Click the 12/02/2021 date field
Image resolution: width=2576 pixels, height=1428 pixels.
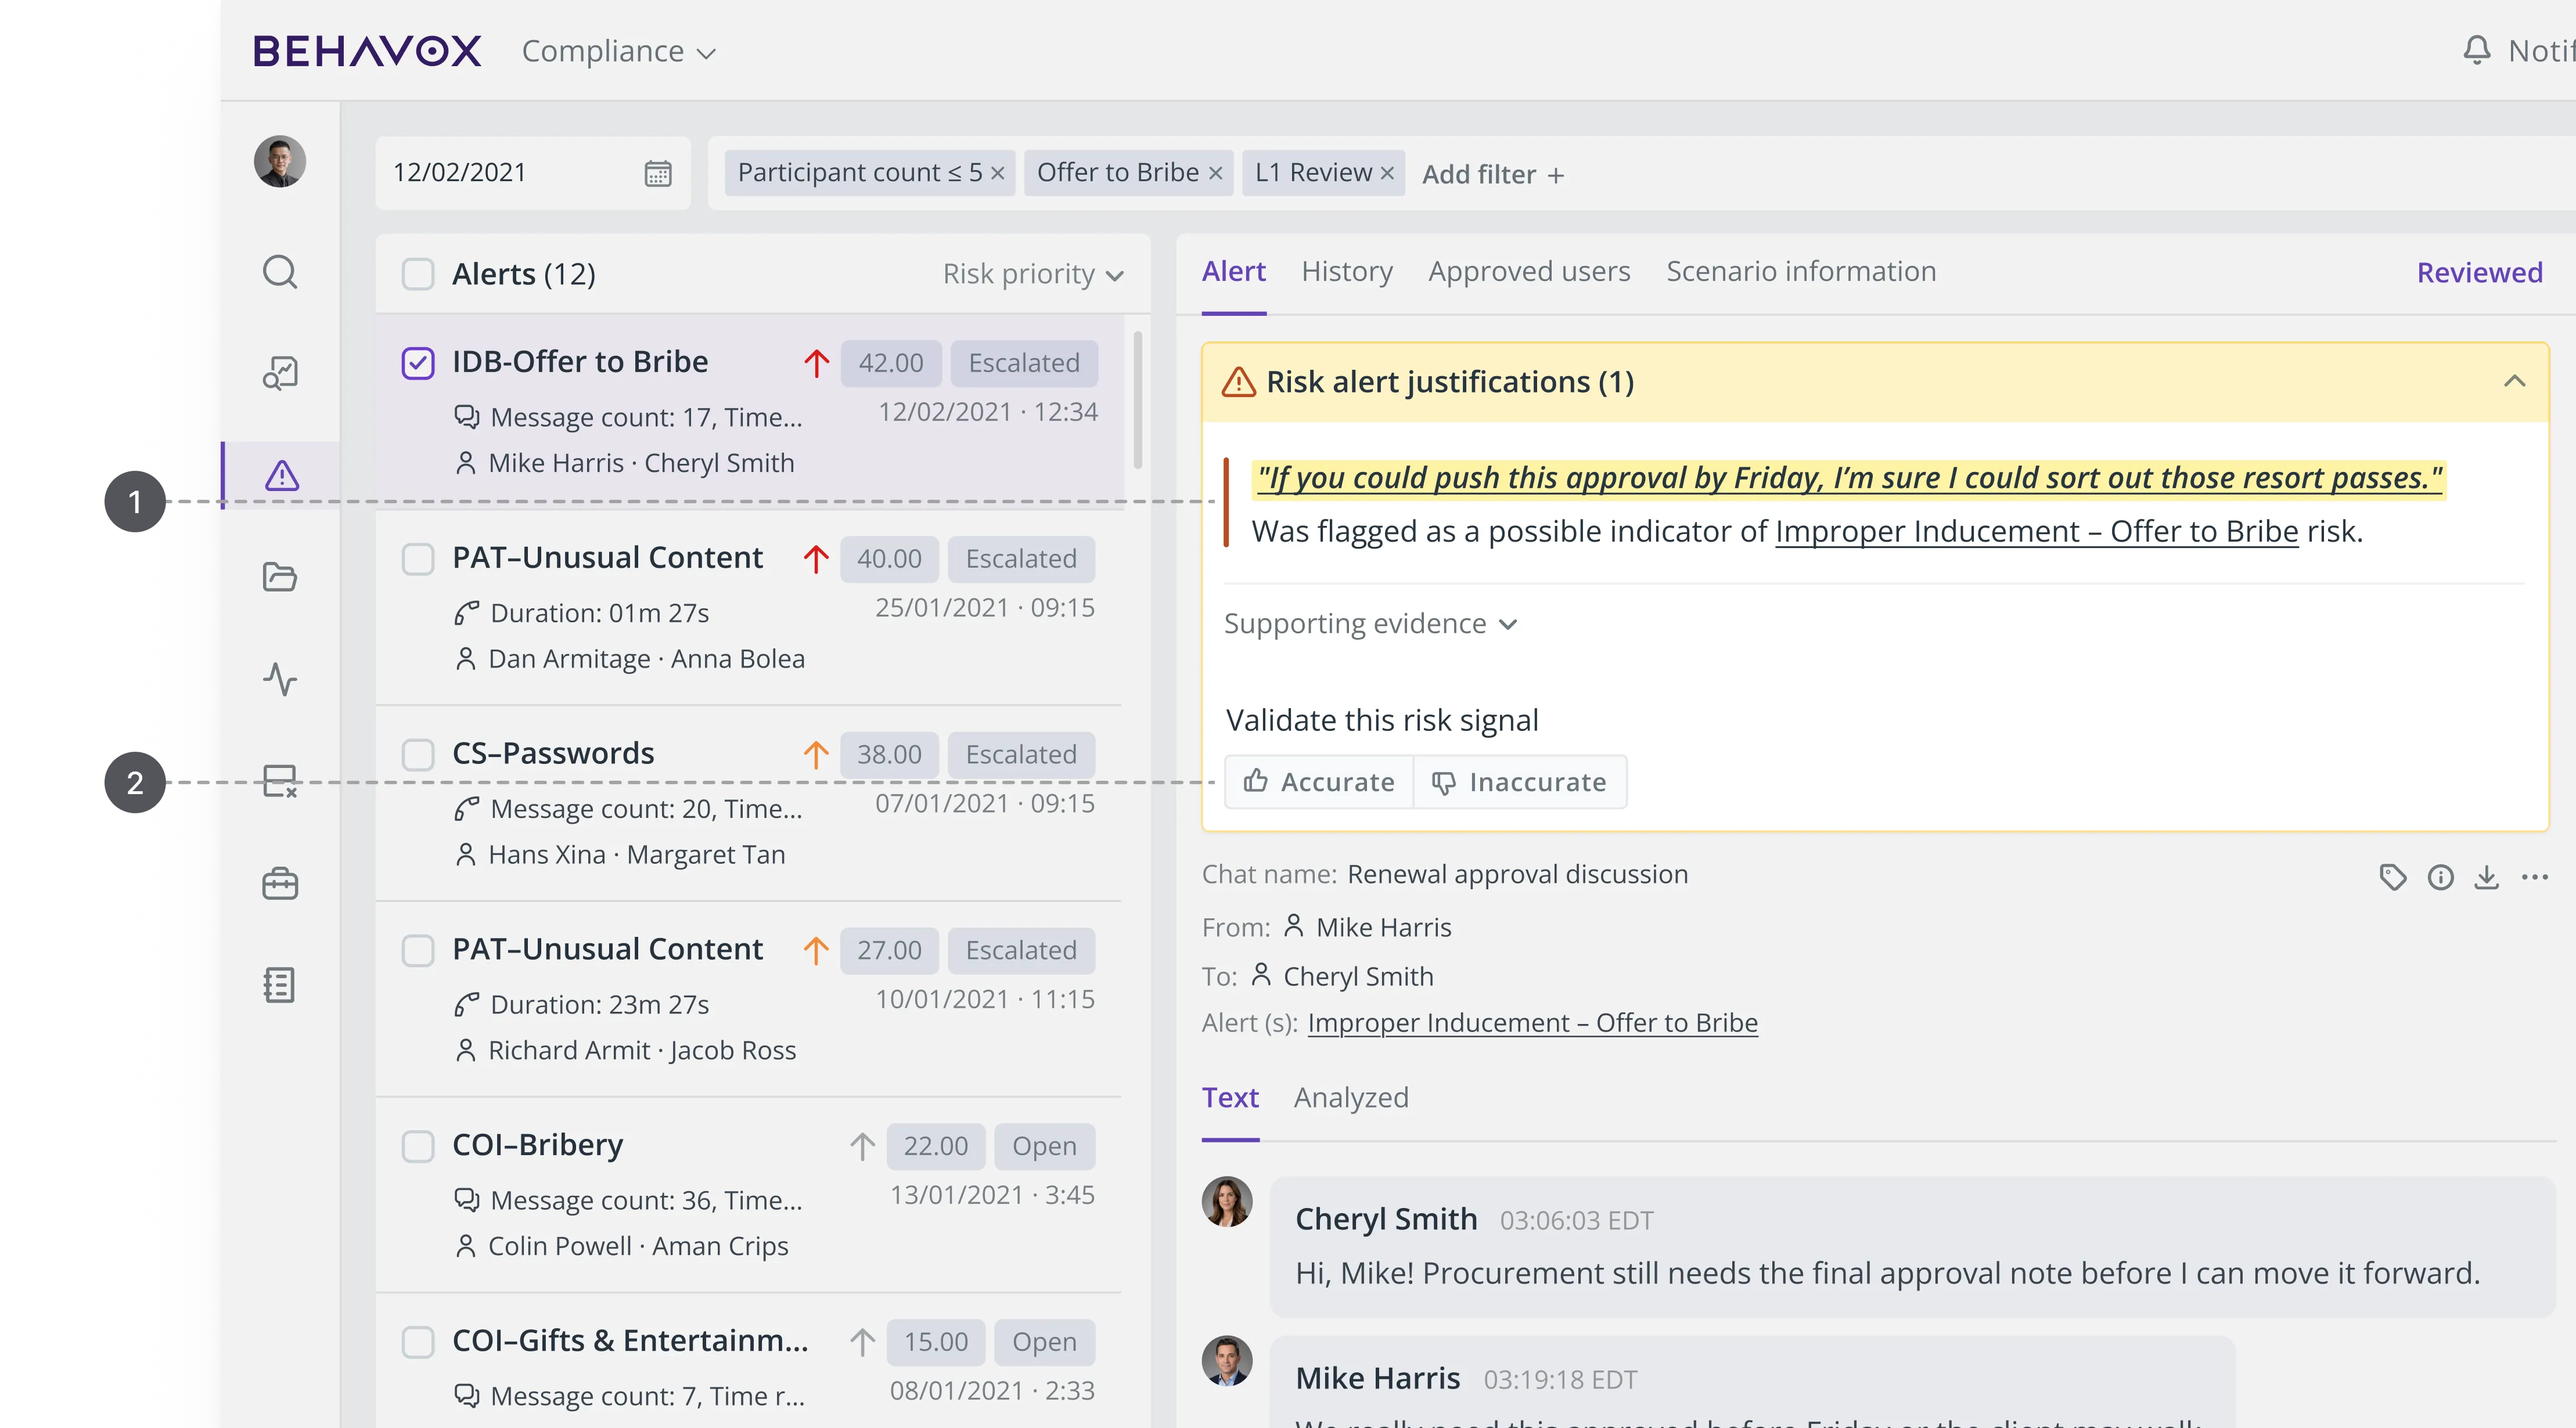pyautogui.click(x=533, y=173)
